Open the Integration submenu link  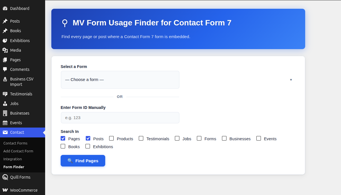click(x=12, y=159)
